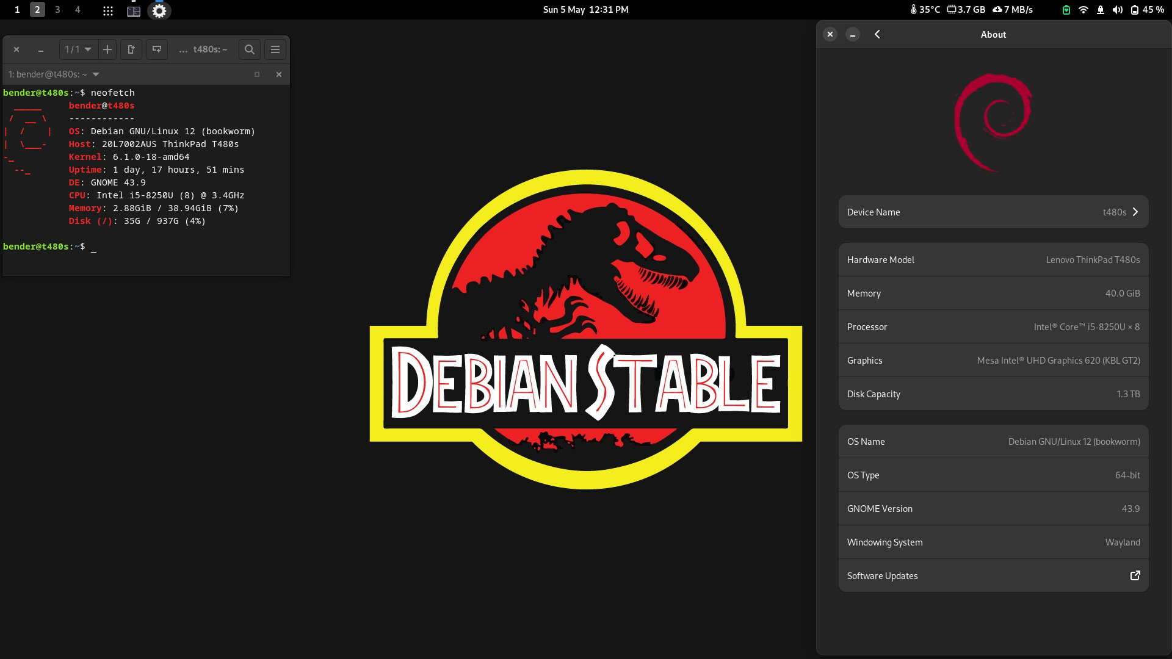
Task: Click the neofetch Uptime line in terminal
Action: pyautogui.click(x=156, y=170)
